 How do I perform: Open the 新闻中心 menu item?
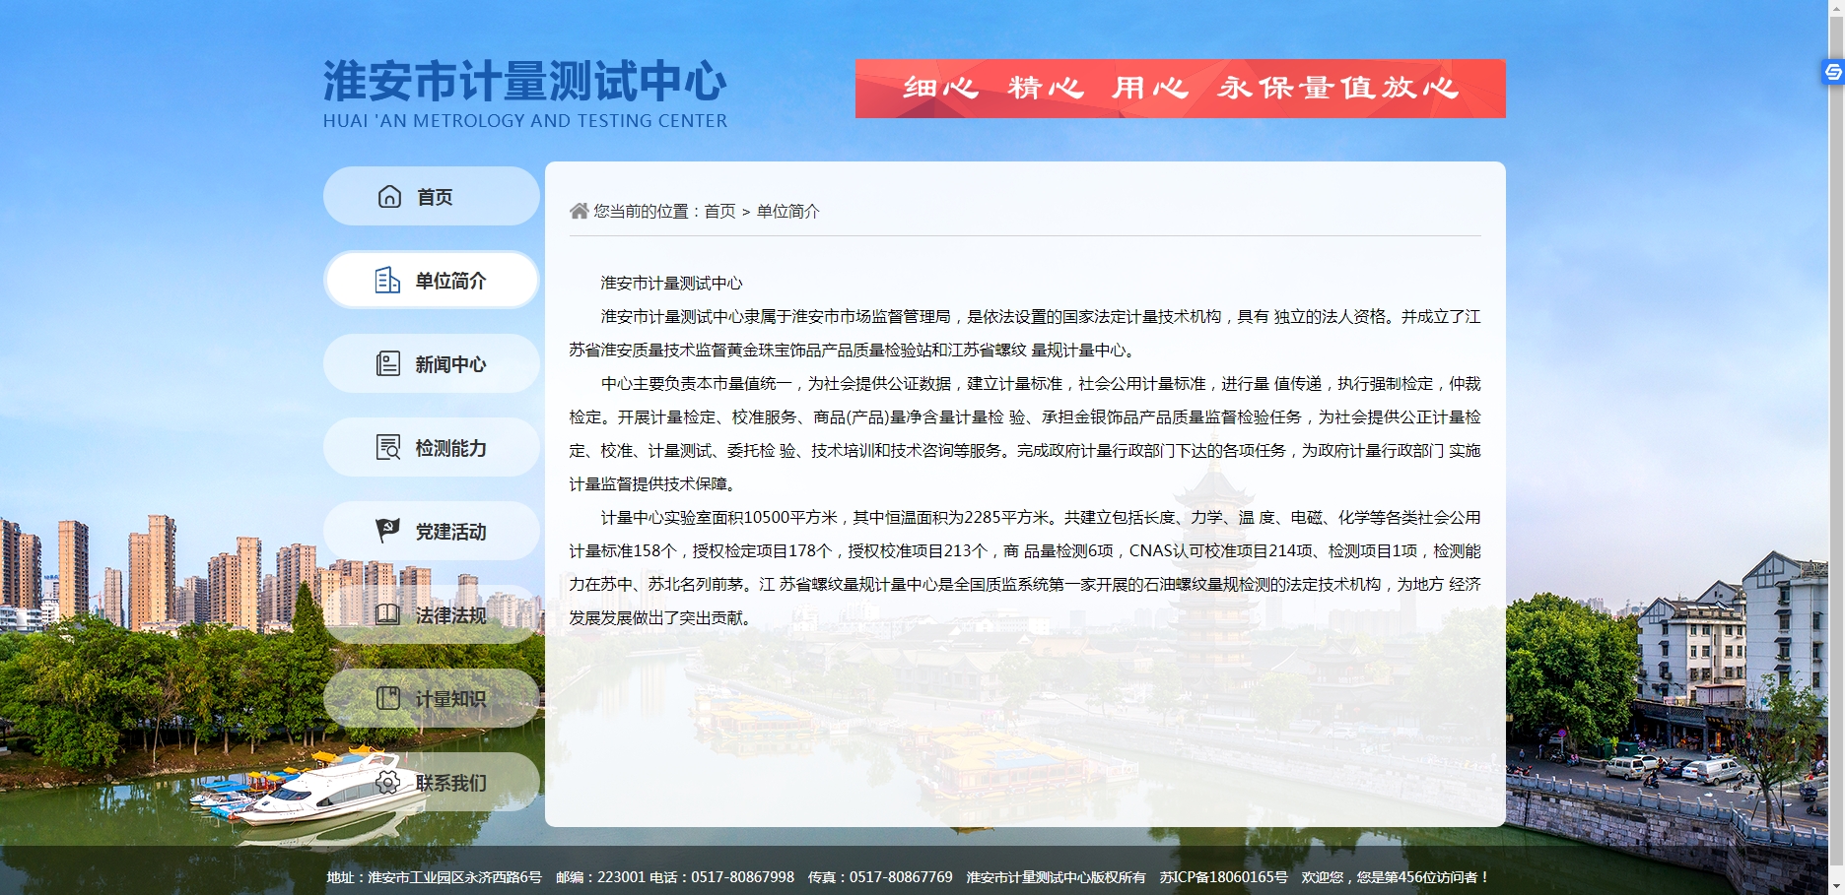click(449, 364)
